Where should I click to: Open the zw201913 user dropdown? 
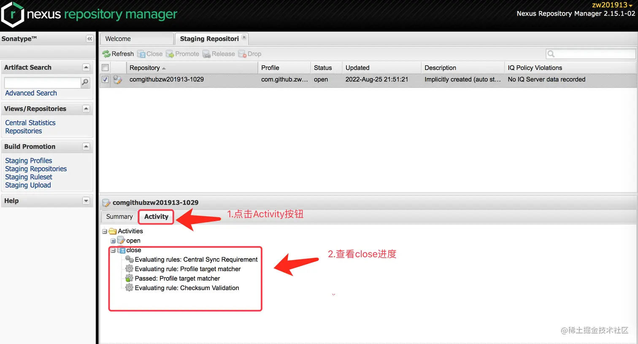pyautogui.click(x=612, y=5)
